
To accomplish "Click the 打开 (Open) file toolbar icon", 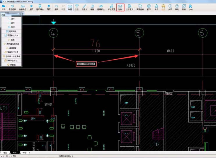I will [3, 7].
